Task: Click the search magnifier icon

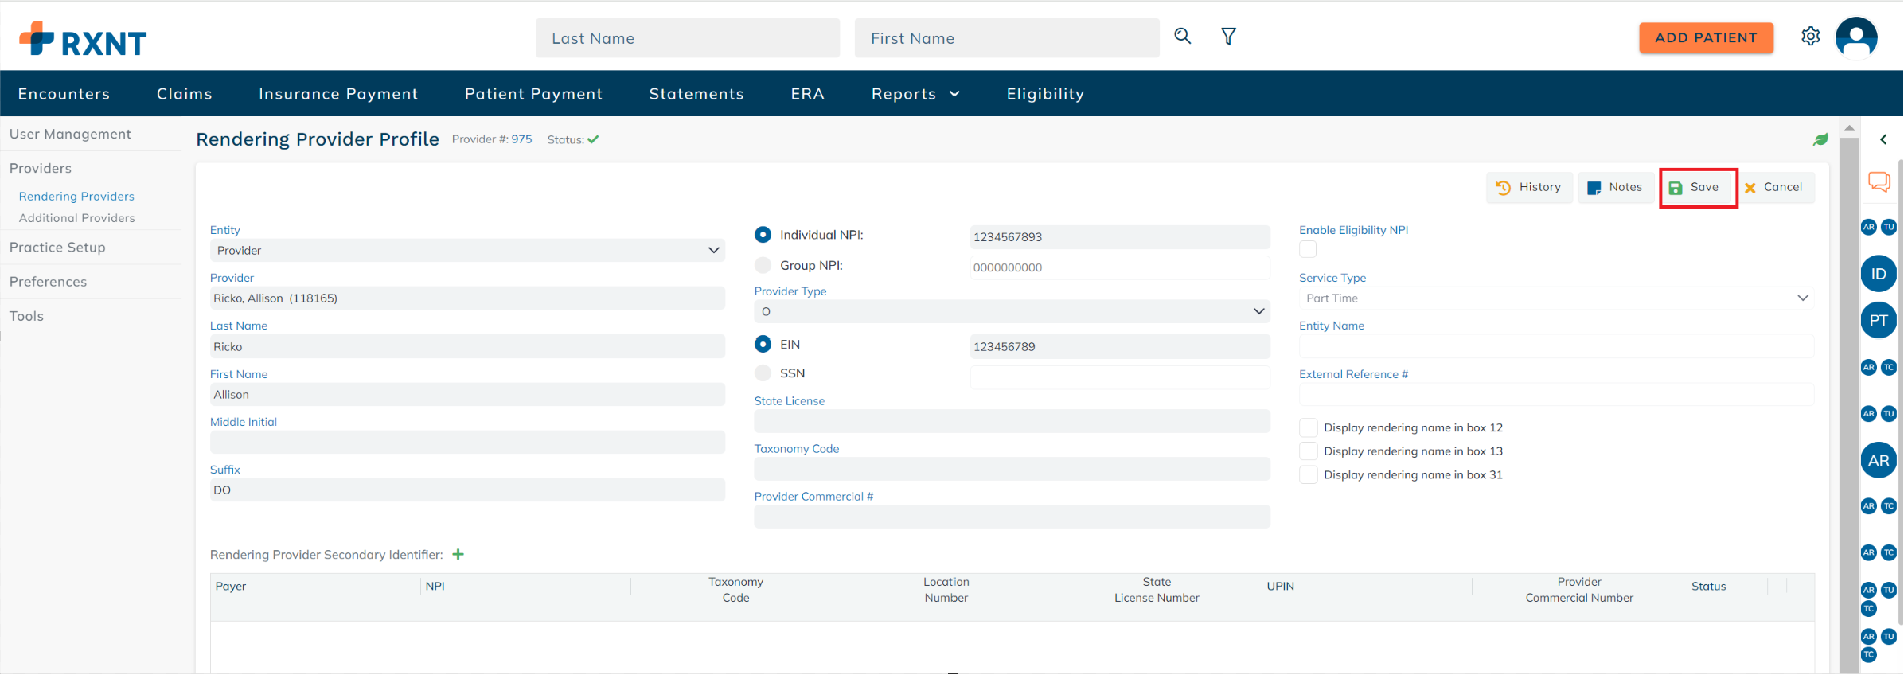Action: (x=1182, y=37)
